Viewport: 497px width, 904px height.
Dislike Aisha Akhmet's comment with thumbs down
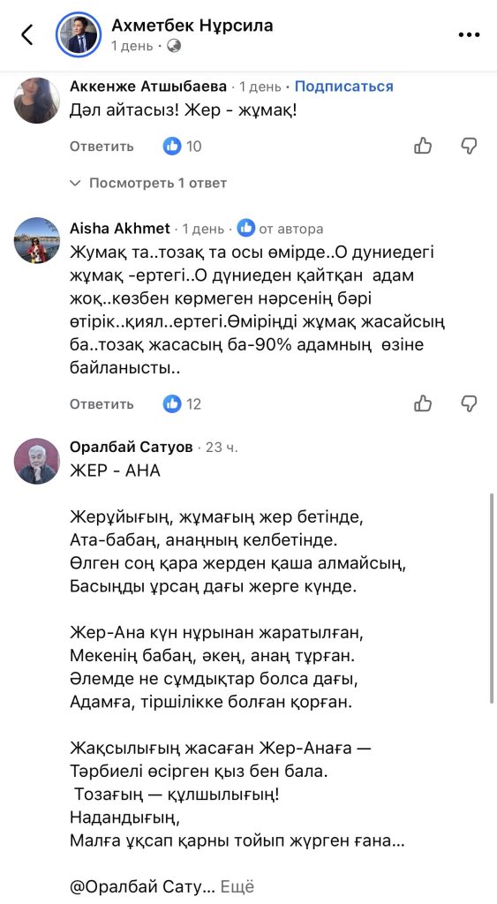click(470, 403)
